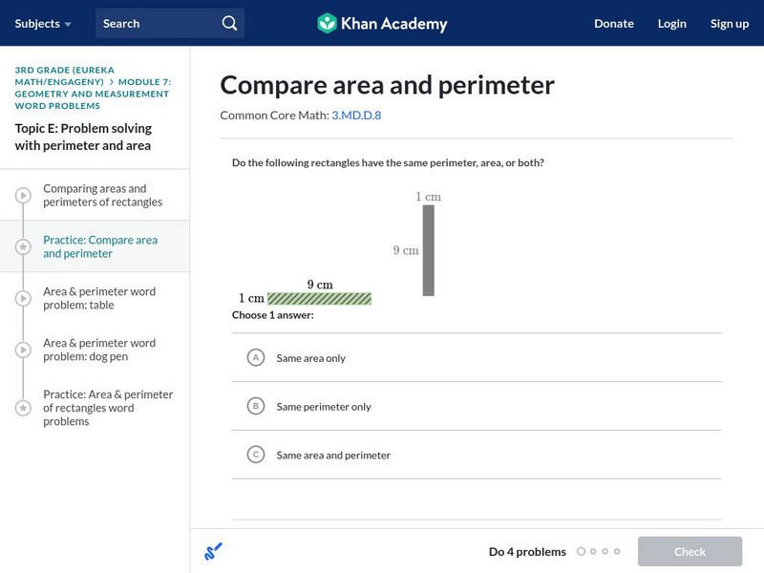
Task: Click the Sign up link
Action: (x=729, y=23)
